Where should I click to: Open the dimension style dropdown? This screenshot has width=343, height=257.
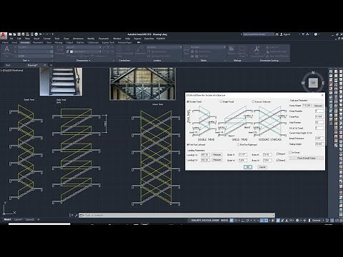click(x=100, y=47)
